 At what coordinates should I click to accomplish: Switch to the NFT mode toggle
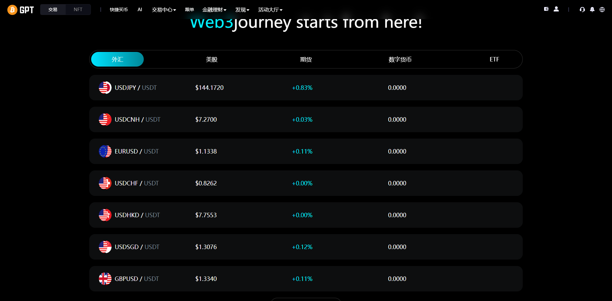tap(78, 10)
